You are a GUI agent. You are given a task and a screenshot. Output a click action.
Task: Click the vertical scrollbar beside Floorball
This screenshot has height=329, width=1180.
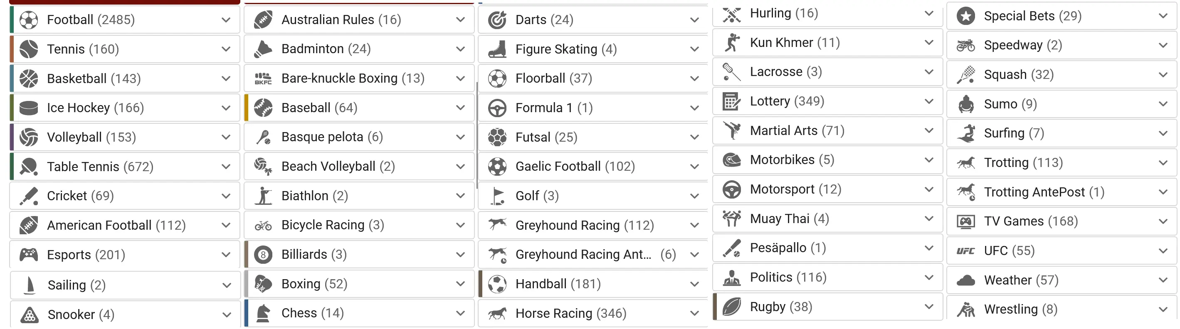(477, 135)
